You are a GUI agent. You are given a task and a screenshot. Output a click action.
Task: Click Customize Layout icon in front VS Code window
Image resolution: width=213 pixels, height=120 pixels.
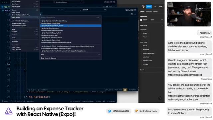(x=135, y=10)
